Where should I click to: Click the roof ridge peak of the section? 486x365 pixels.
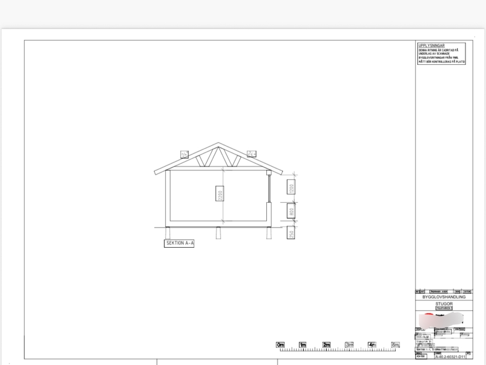pos(219,144)
